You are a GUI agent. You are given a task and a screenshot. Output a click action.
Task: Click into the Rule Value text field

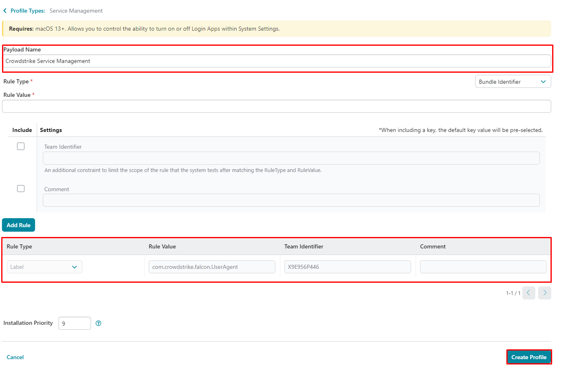click(277, 106)
